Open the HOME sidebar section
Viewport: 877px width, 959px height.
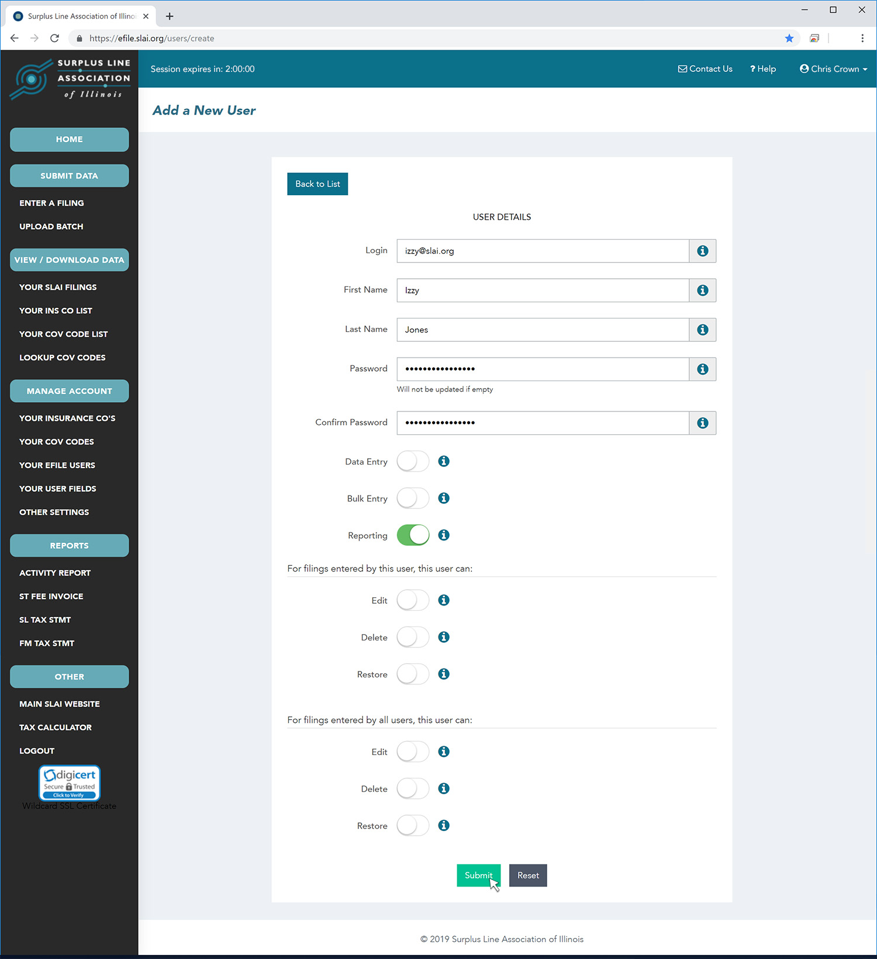point(70,140)
